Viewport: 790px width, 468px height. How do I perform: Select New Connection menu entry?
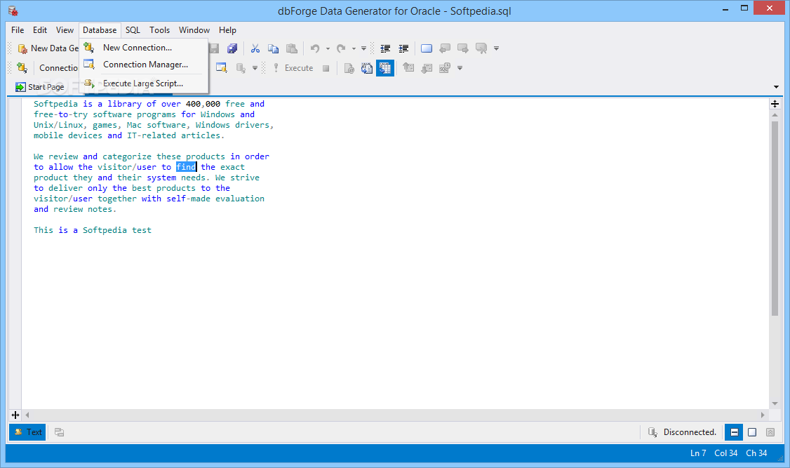(x=137, y=48)
